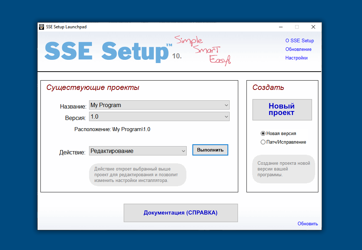Open the Название dropdown showing My Program
Image resolution: width=362 pixels, height=250 pixels.
[159, 105]
